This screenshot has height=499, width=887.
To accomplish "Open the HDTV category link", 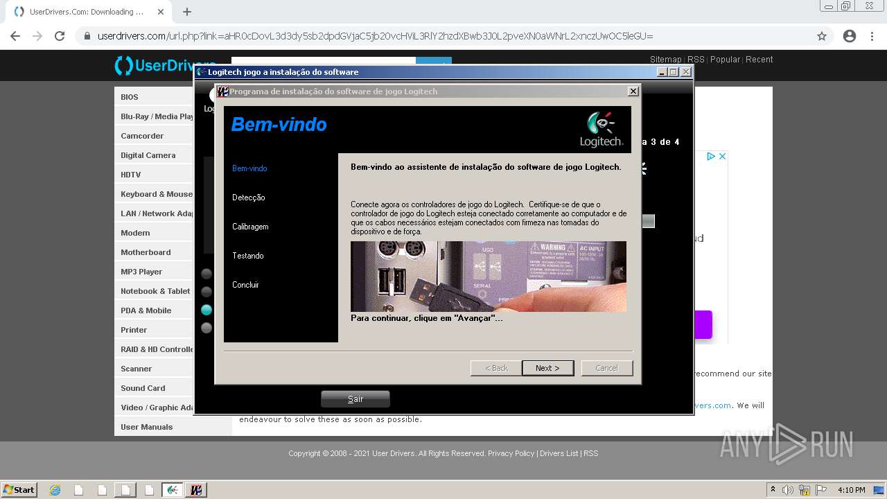I will pos(131,175).
